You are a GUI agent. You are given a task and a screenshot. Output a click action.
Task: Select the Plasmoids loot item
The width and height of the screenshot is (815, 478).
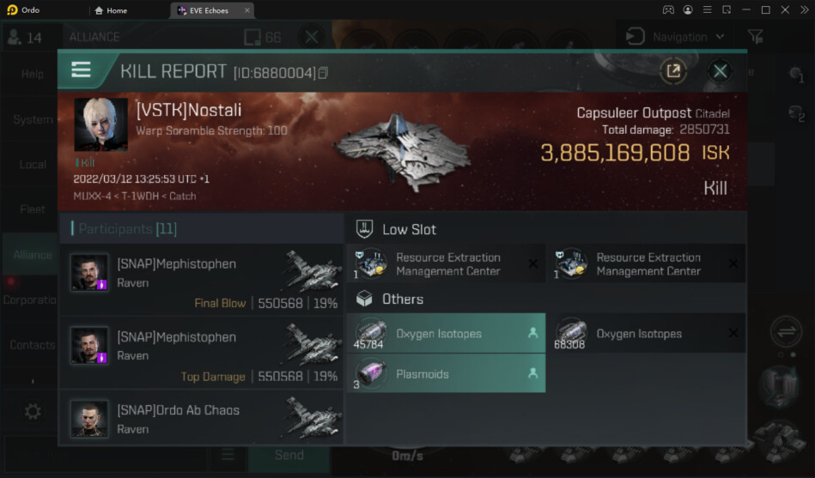446,373
